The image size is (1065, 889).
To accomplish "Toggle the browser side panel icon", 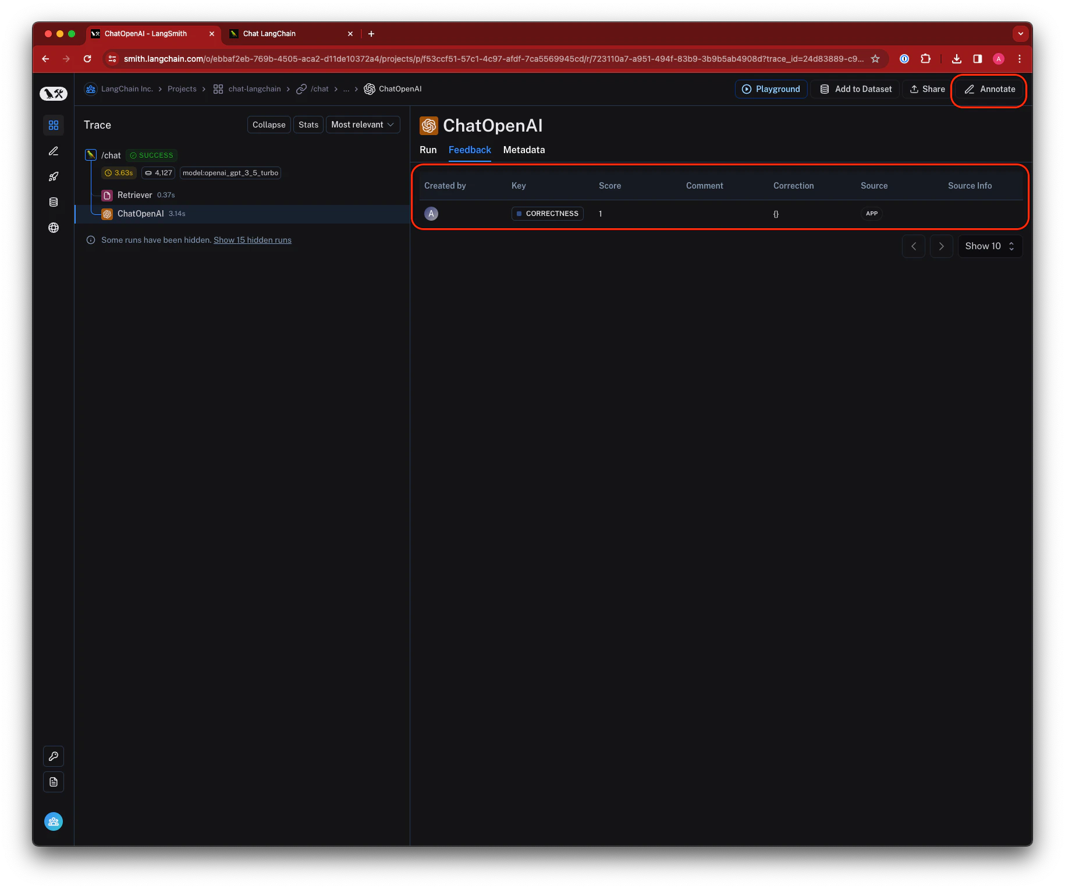I will 978,59.
